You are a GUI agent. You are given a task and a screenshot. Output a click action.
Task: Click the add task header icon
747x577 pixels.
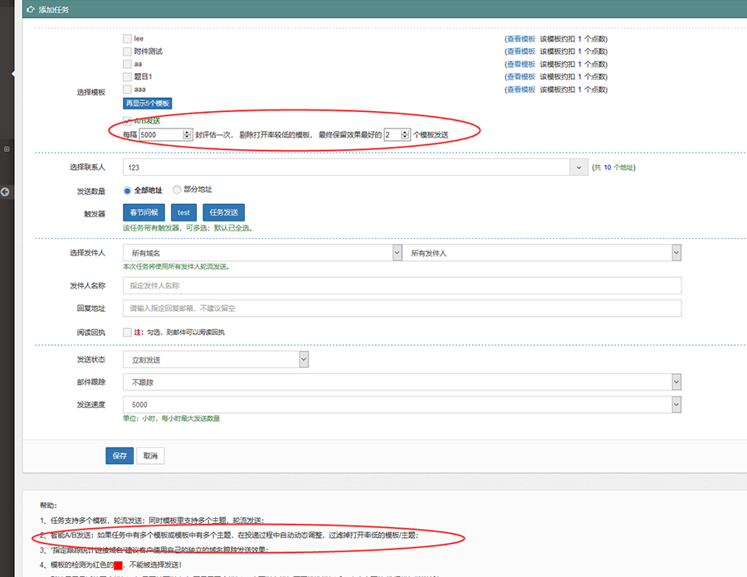tap(31, 9)
